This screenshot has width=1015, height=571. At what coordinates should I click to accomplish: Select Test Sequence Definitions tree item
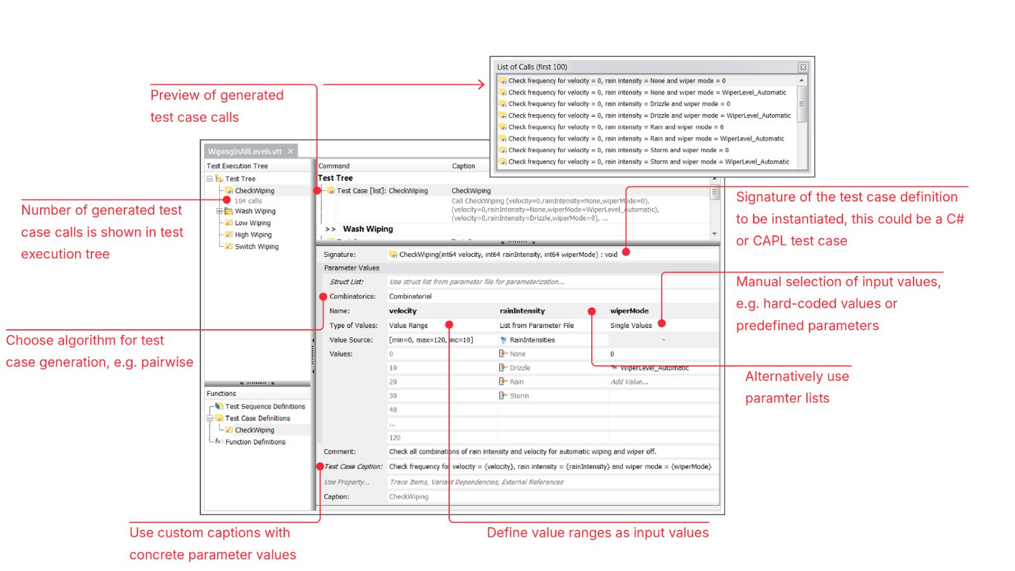(x=265, y=407)
